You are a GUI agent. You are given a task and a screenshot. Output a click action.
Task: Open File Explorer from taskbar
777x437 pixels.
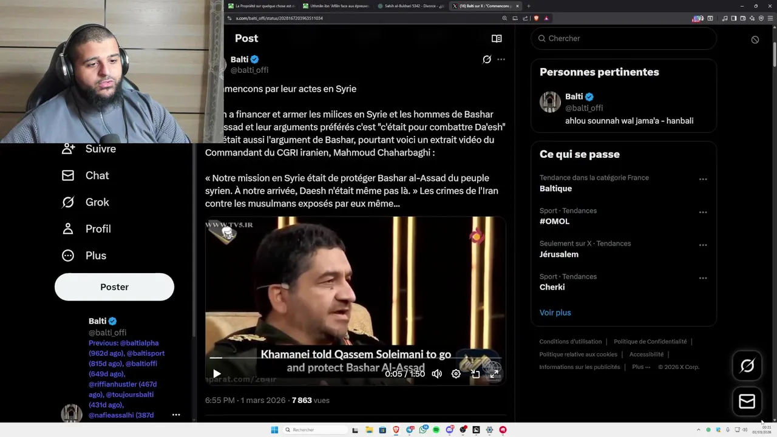click(369, 430)
